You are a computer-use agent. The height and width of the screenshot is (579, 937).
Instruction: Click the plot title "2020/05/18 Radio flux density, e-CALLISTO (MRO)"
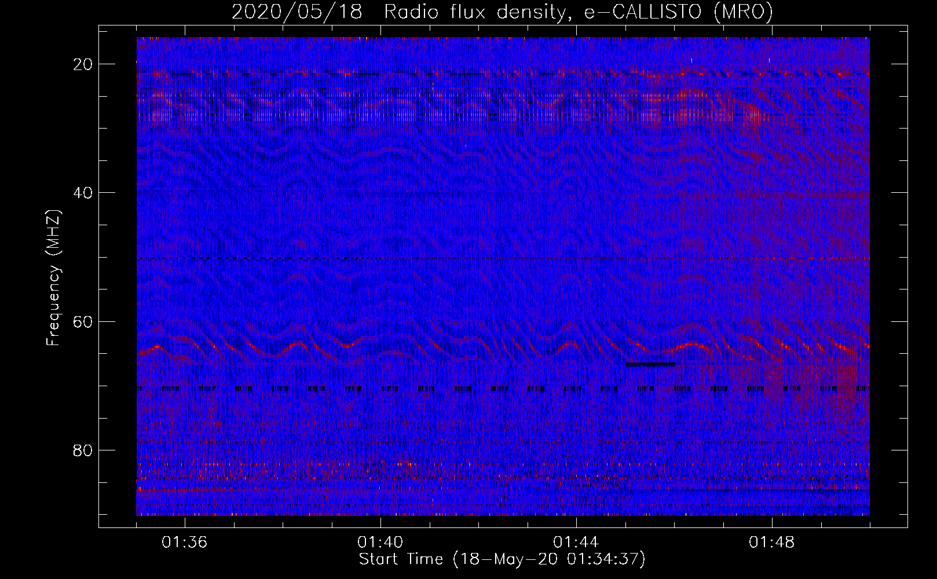(x=502, y=12)
